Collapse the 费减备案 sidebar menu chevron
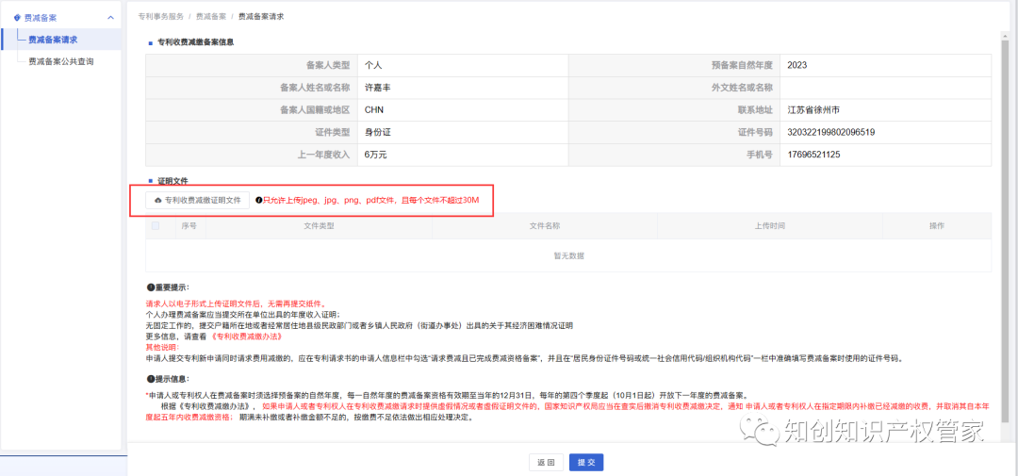 [x=110, y=18]
